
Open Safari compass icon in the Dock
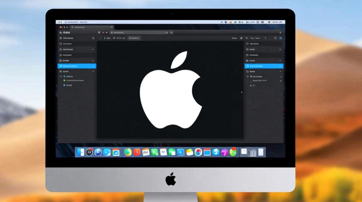pyautogui.click(x=98, y=152)
